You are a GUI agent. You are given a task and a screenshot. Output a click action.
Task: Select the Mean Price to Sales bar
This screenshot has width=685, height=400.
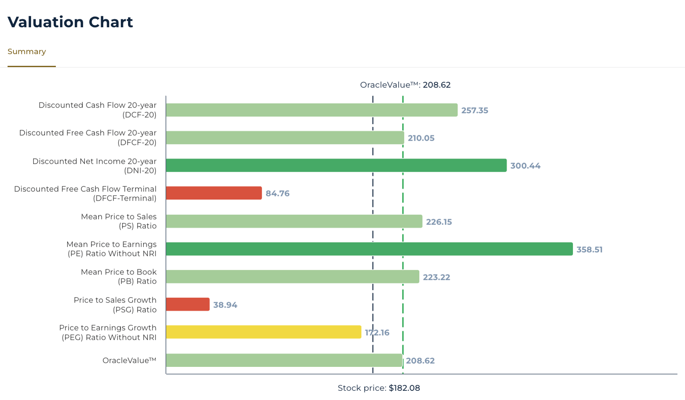294,221
